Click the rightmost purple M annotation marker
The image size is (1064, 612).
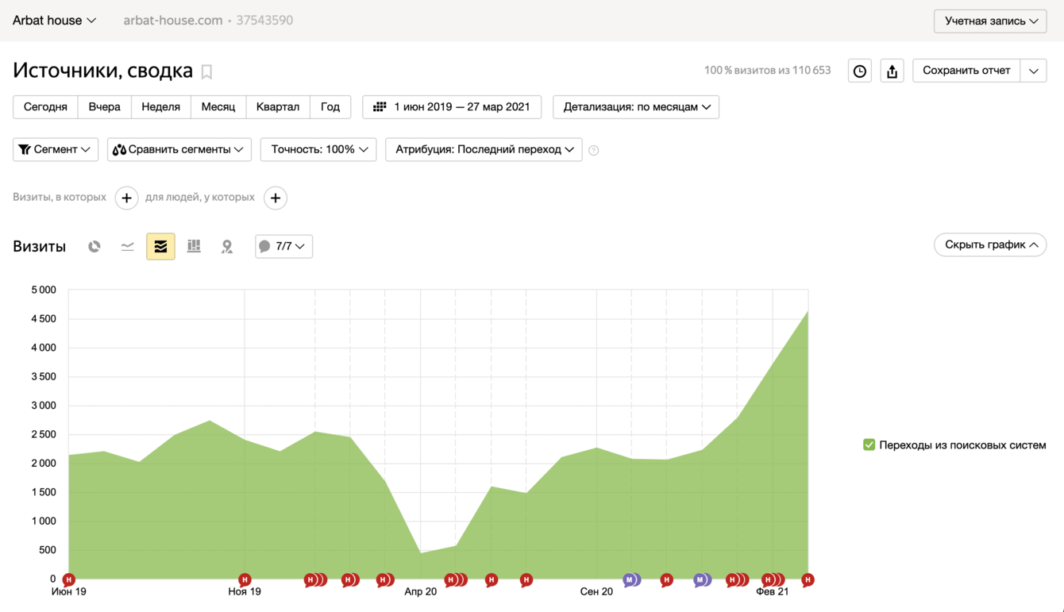click(701, 579)
